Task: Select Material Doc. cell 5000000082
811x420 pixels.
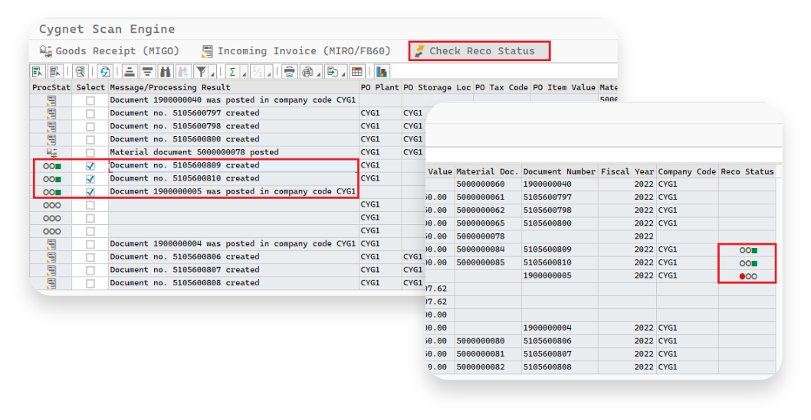Action: [488, 367]
